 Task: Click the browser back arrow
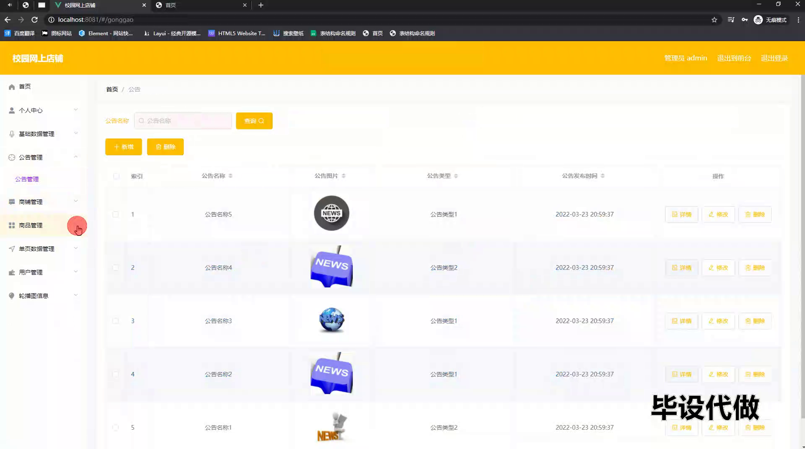(x=8, y=20)
